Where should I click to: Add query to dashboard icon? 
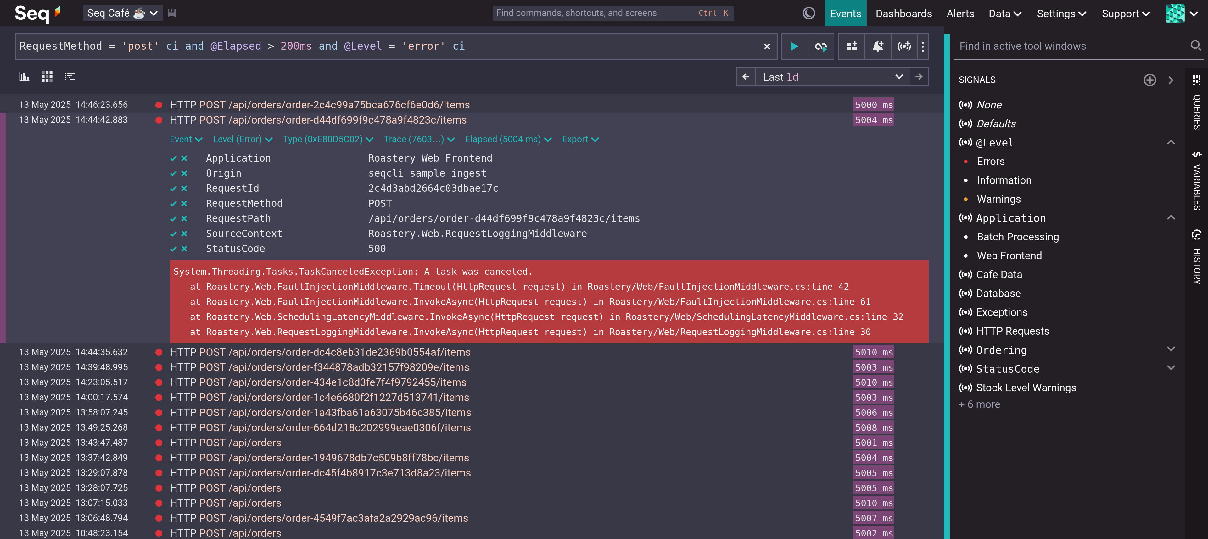[x=852, y=47]
